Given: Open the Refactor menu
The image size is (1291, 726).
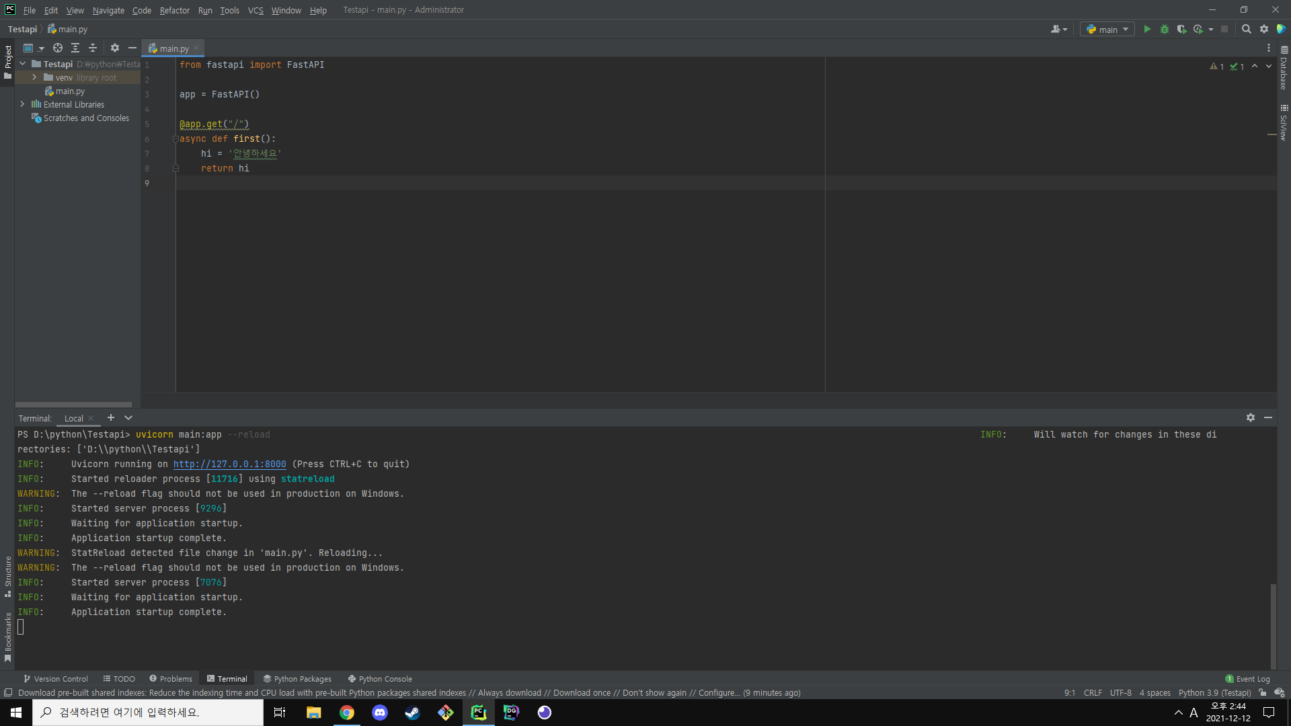Looking at the screenshot, I should [x=174, y=10].
